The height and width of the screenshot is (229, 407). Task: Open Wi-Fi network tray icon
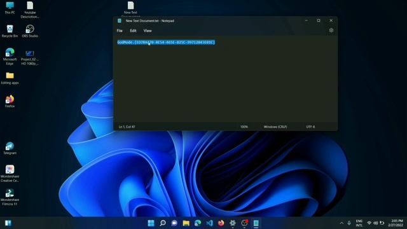point(369,223)
